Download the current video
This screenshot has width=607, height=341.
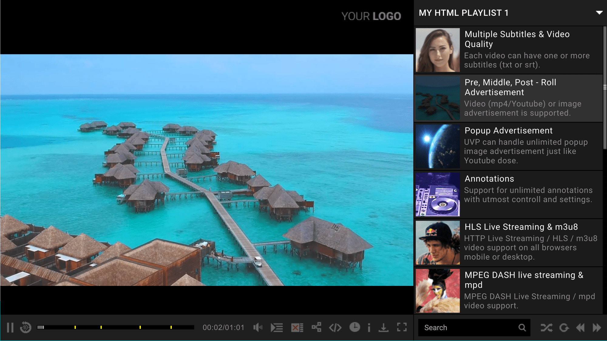[384, 327]
